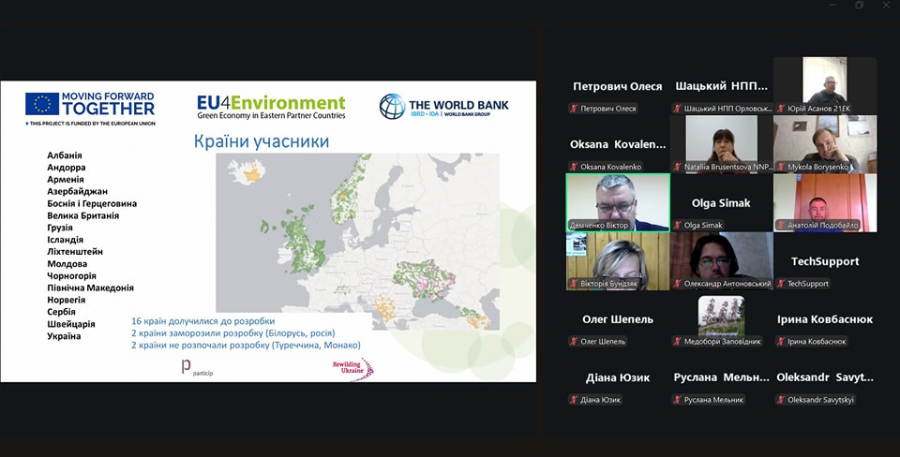Click muted mic icon next to Oksana Kovalenko
The image size is (900, 457).
(573, 168)
